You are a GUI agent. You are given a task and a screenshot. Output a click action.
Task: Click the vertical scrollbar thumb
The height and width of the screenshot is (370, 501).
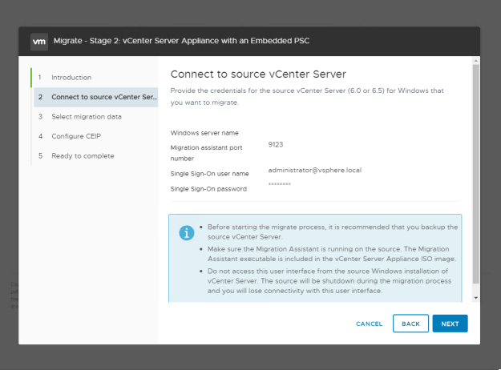coord(476,174)
